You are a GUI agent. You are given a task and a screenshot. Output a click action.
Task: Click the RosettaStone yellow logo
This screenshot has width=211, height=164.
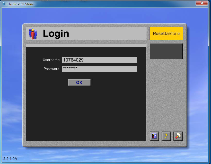point(166,33)
